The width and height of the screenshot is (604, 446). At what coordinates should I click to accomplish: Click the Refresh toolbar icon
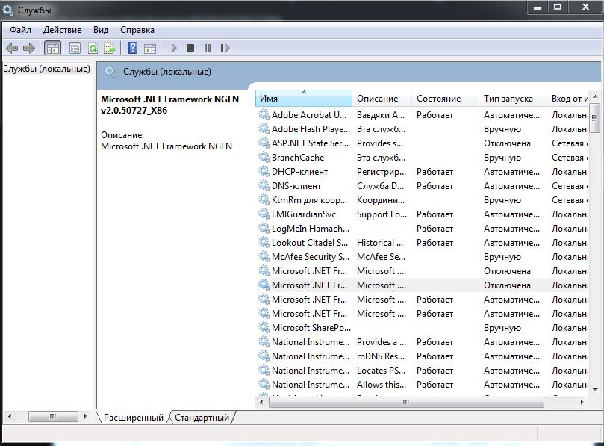(x=93, y=48)
